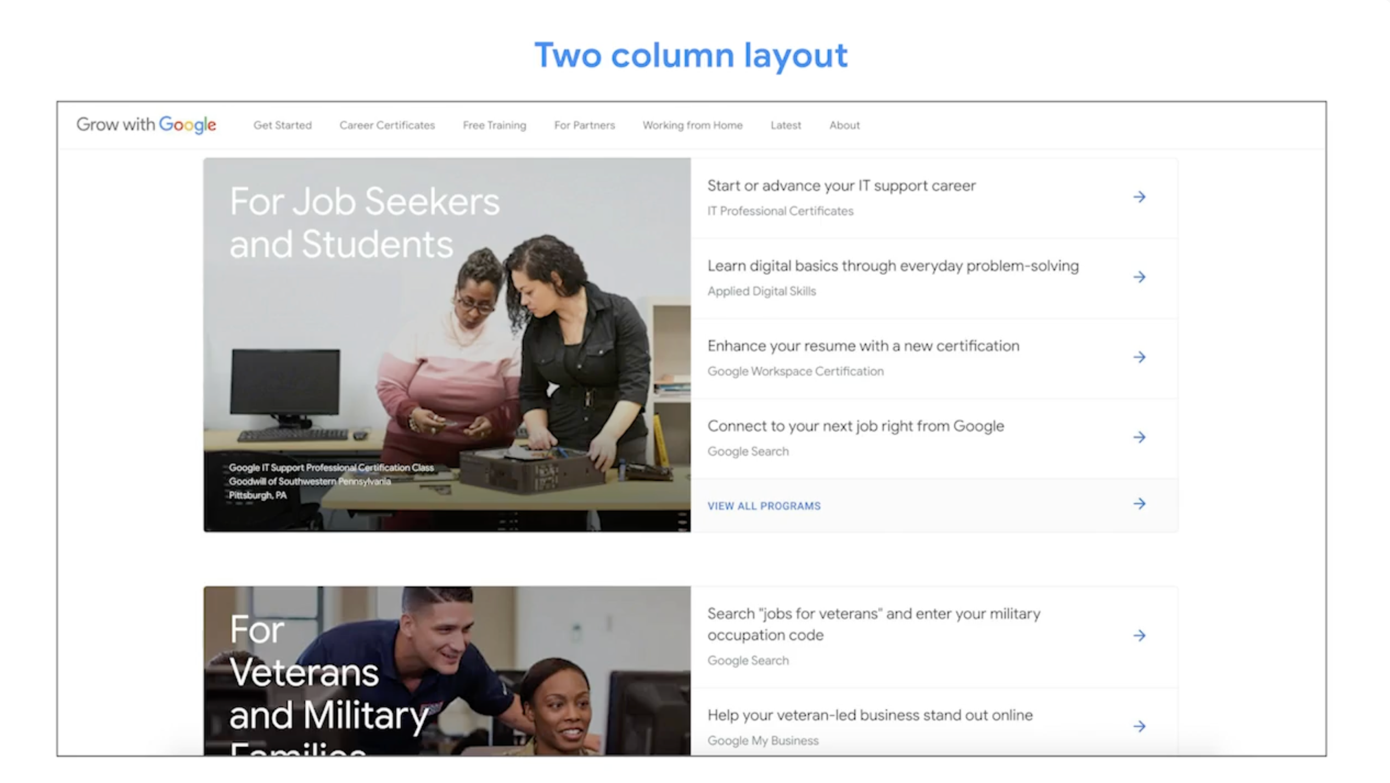Click the For Job Seekers and Students image

coord(447,345)
